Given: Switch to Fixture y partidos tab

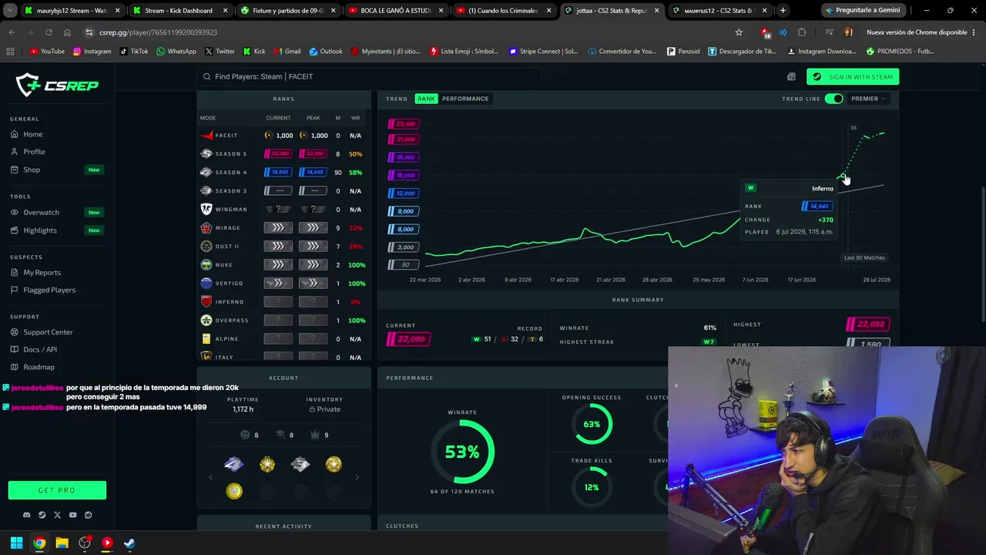Looking at the screenshot, I should [287, 11].
